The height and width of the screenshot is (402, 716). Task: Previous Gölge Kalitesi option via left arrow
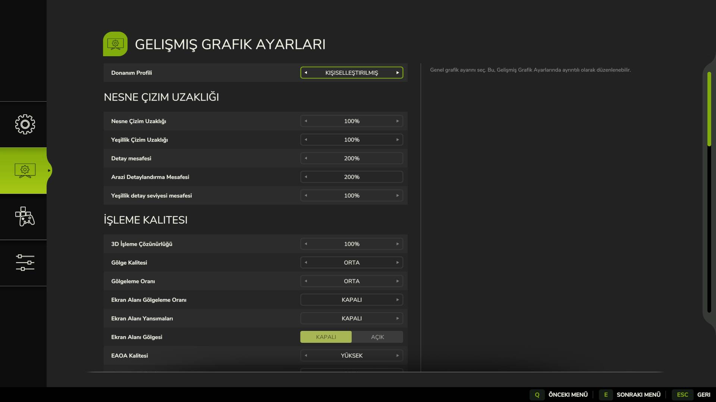coord(306,262)
